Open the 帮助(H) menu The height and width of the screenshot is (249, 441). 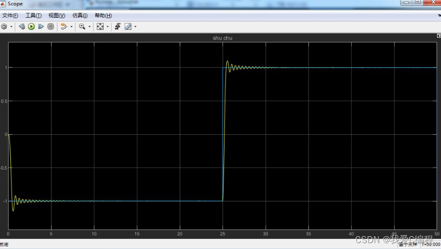[x=103, y=16]
